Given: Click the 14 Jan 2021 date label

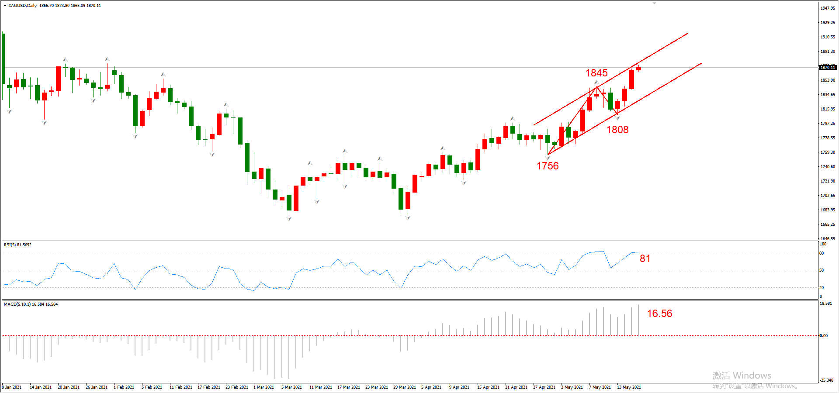Looking at the screenshot, I should point(41,387).
